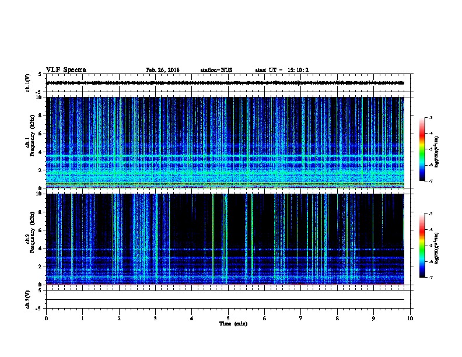Click time axis tick label "1"
Viewport: 462px width, 357px height.
pos(82,318)
